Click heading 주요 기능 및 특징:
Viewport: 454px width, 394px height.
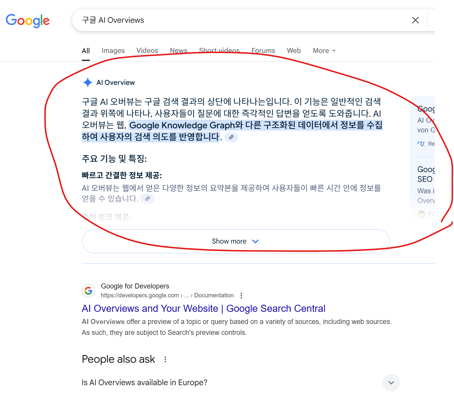[x=114, y=159]
